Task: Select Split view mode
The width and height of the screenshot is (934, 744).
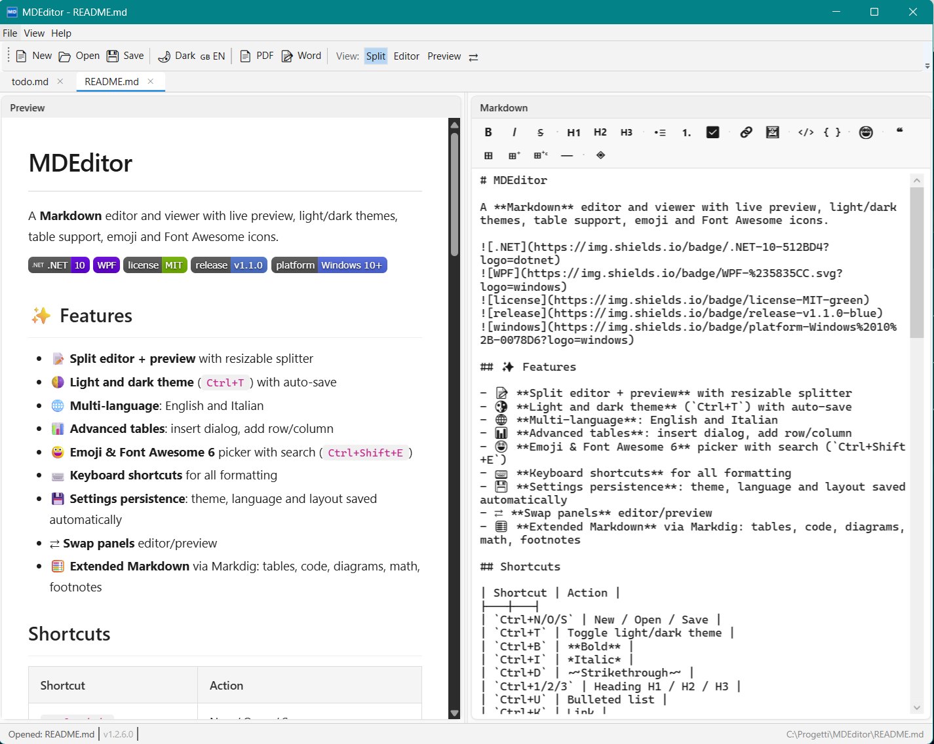Action: [x=376, y=56]
